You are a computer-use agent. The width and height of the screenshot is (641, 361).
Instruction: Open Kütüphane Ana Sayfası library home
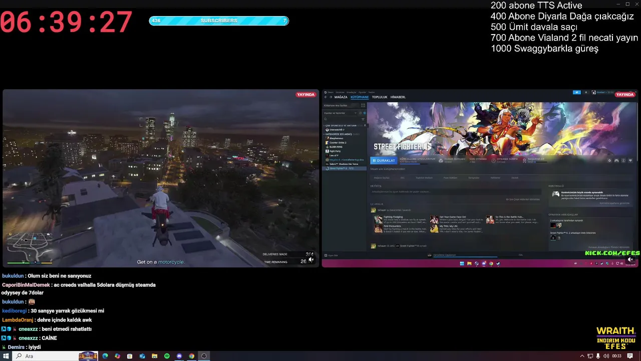(340, 105)
